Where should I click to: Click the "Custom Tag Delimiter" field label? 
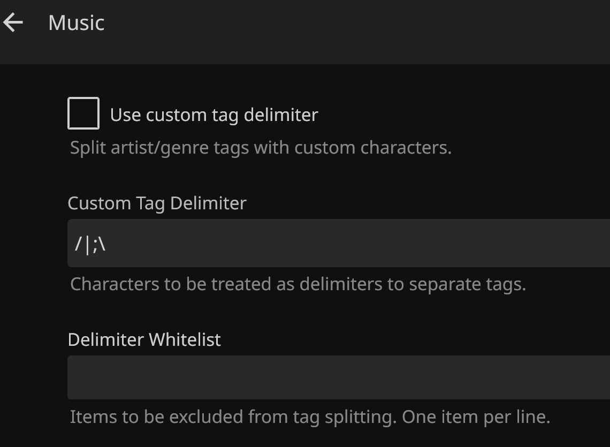point(157,203)
